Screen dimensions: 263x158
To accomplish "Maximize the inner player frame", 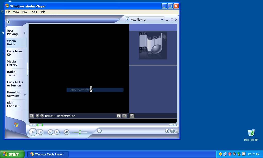I will tap(172, 20).
